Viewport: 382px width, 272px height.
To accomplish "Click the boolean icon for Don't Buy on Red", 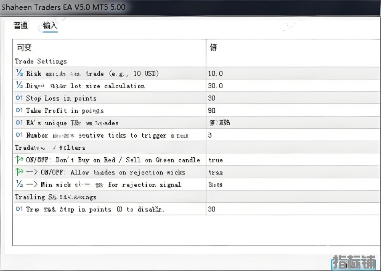I will click(19, 160).
